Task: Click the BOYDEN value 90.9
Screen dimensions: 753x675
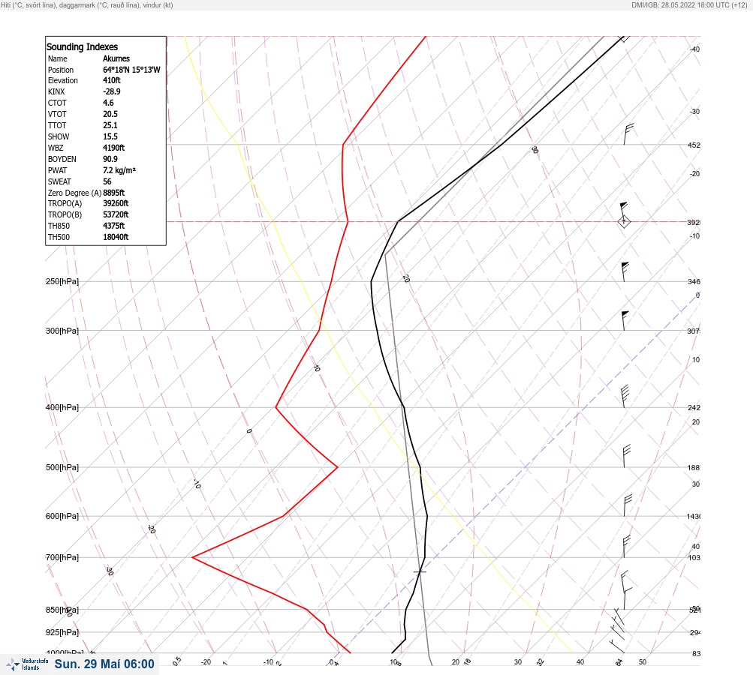Action: (x=110, y=159)
